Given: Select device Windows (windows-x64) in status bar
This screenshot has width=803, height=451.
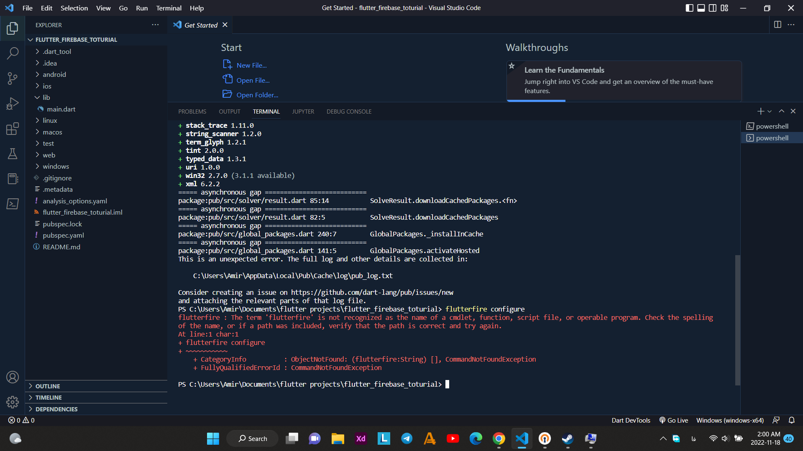Looking at the screenshot, I should click(730, 420).
